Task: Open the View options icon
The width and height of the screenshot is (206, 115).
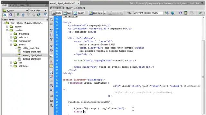Action: pos(186,13)
